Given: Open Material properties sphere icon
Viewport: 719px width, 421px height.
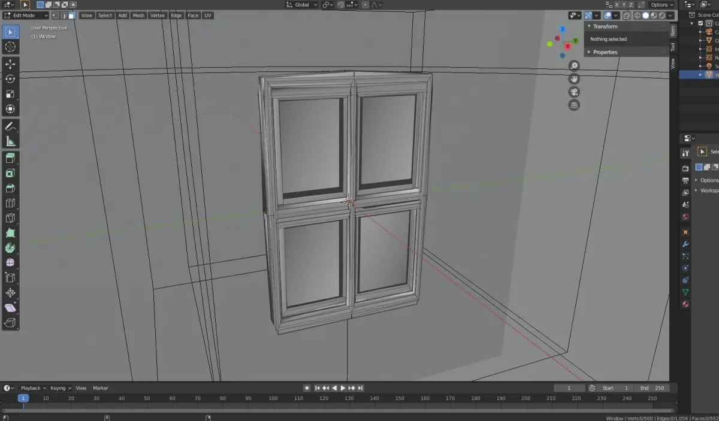Looking at the screenshot, I should click(685, 304).
